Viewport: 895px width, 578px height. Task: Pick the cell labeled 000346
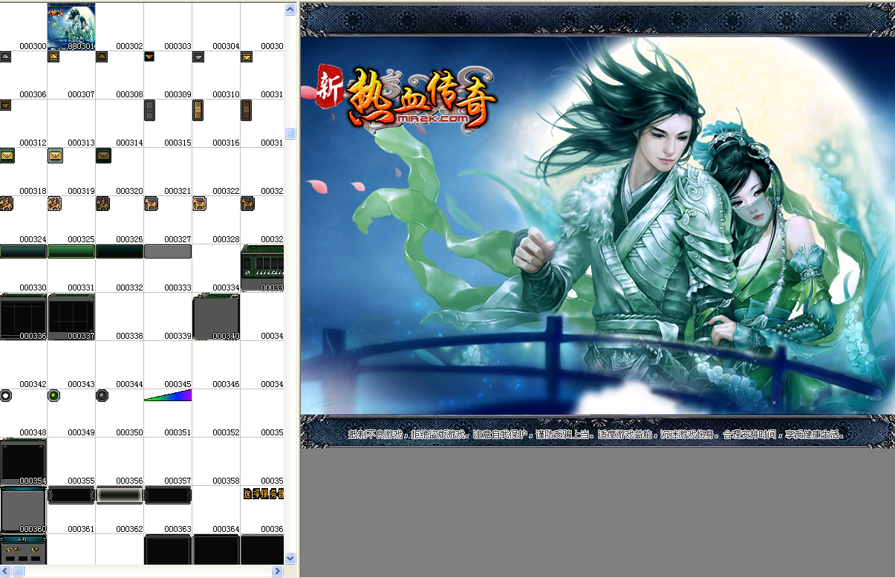(216, 365)
